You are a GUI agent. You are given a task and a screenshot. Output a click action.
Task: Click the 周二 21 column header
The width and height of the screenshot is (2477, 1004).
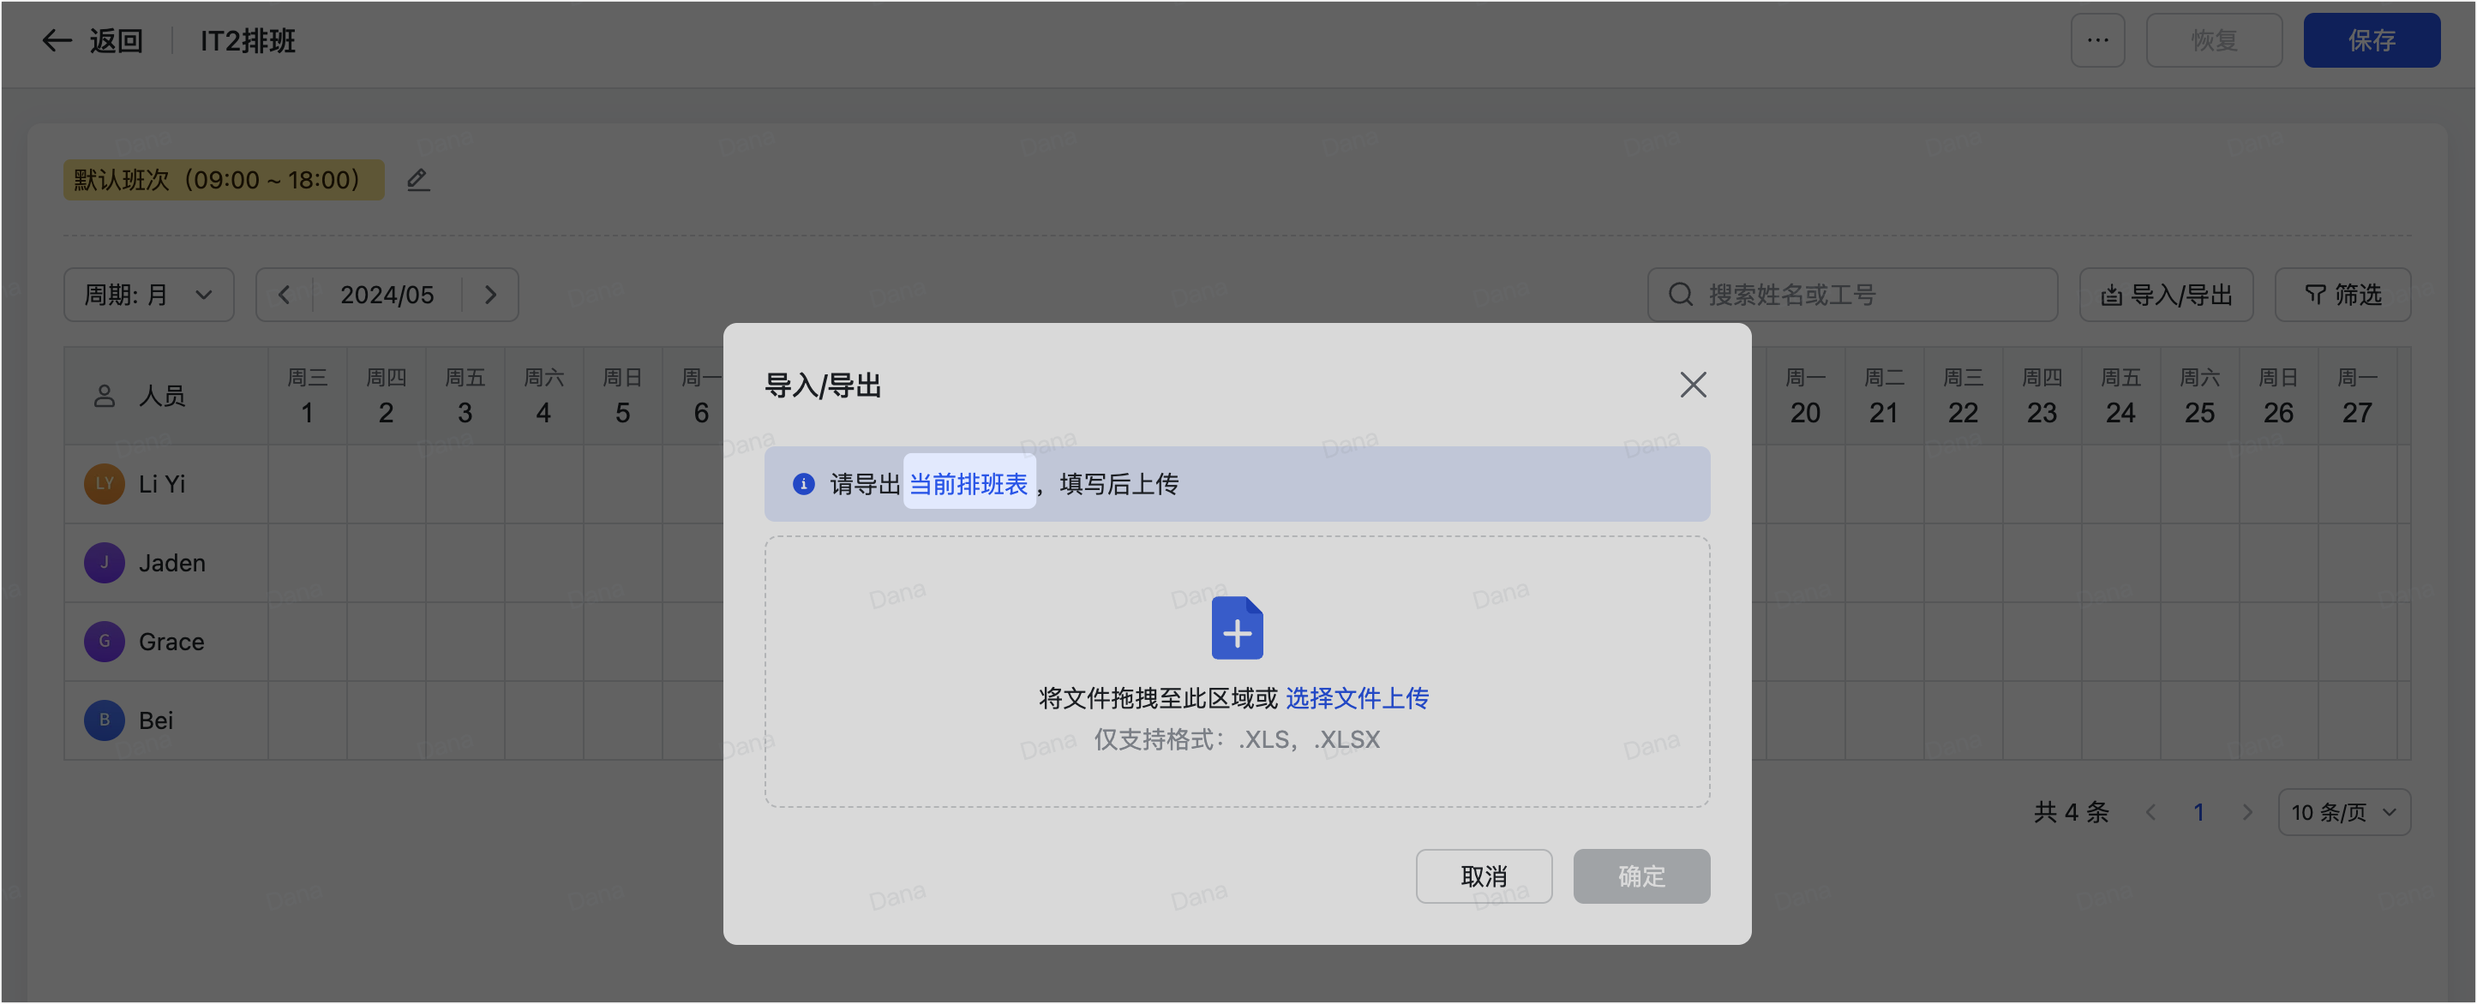click(x=1883, y=395)
